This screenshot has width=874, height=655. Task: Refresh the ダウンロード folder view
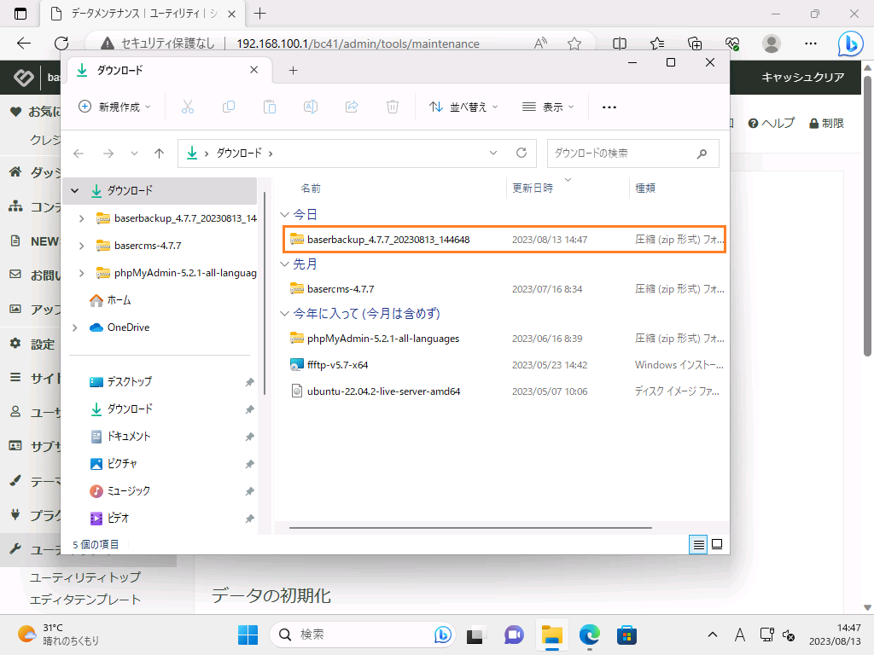click(x=521, y=154)
